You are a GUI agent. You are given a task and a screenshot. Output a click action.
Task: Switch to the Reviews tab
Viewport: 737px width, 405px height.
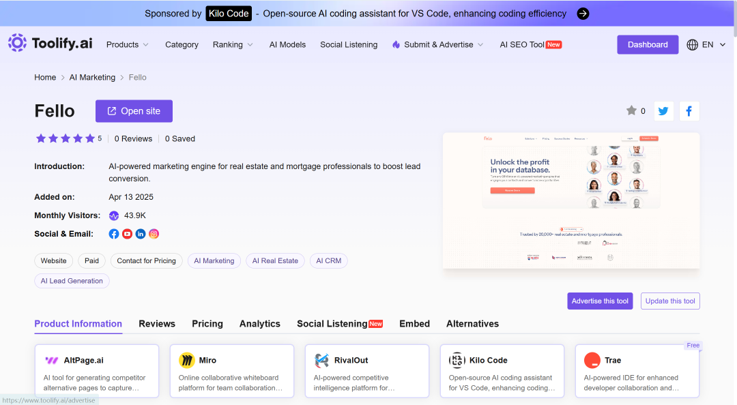[157, 324]
